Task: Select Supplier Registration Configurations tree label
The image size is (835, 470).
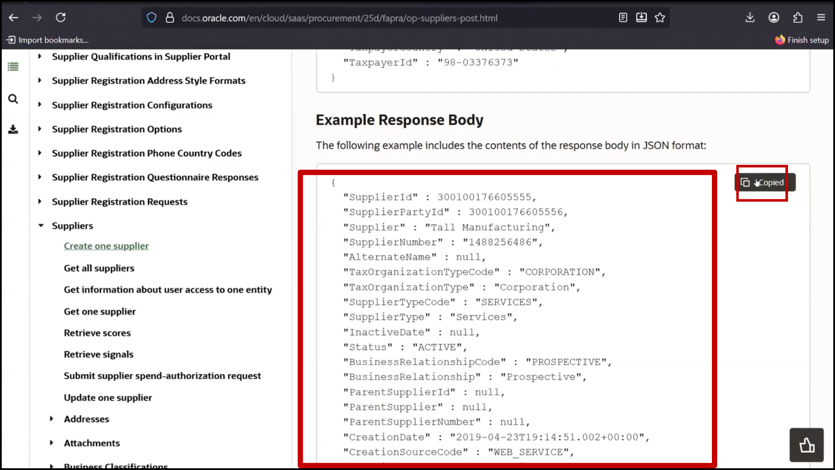Action: [x=132, y=105]
